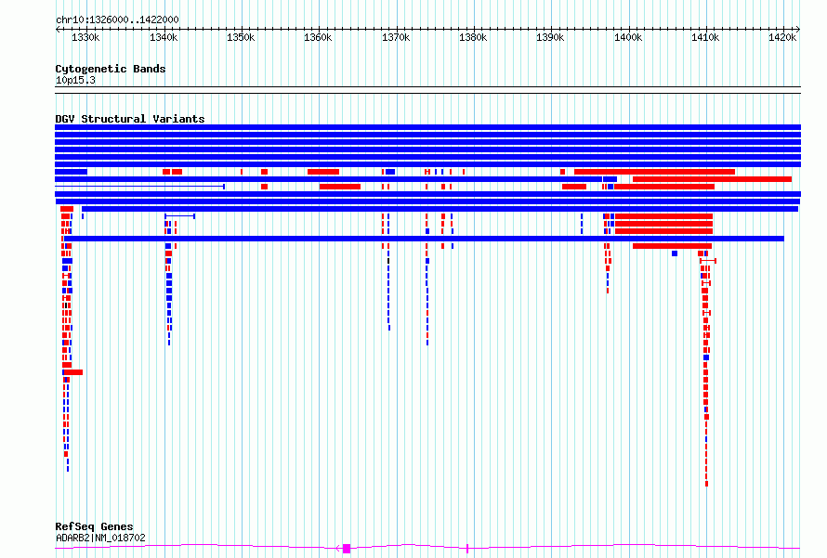Click the ADARB2|NM_018702 gene label

[x=100, y=538]
